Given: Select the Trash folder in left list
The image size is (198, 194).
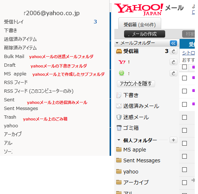Looking at the screenshot, I should (10, 117).
